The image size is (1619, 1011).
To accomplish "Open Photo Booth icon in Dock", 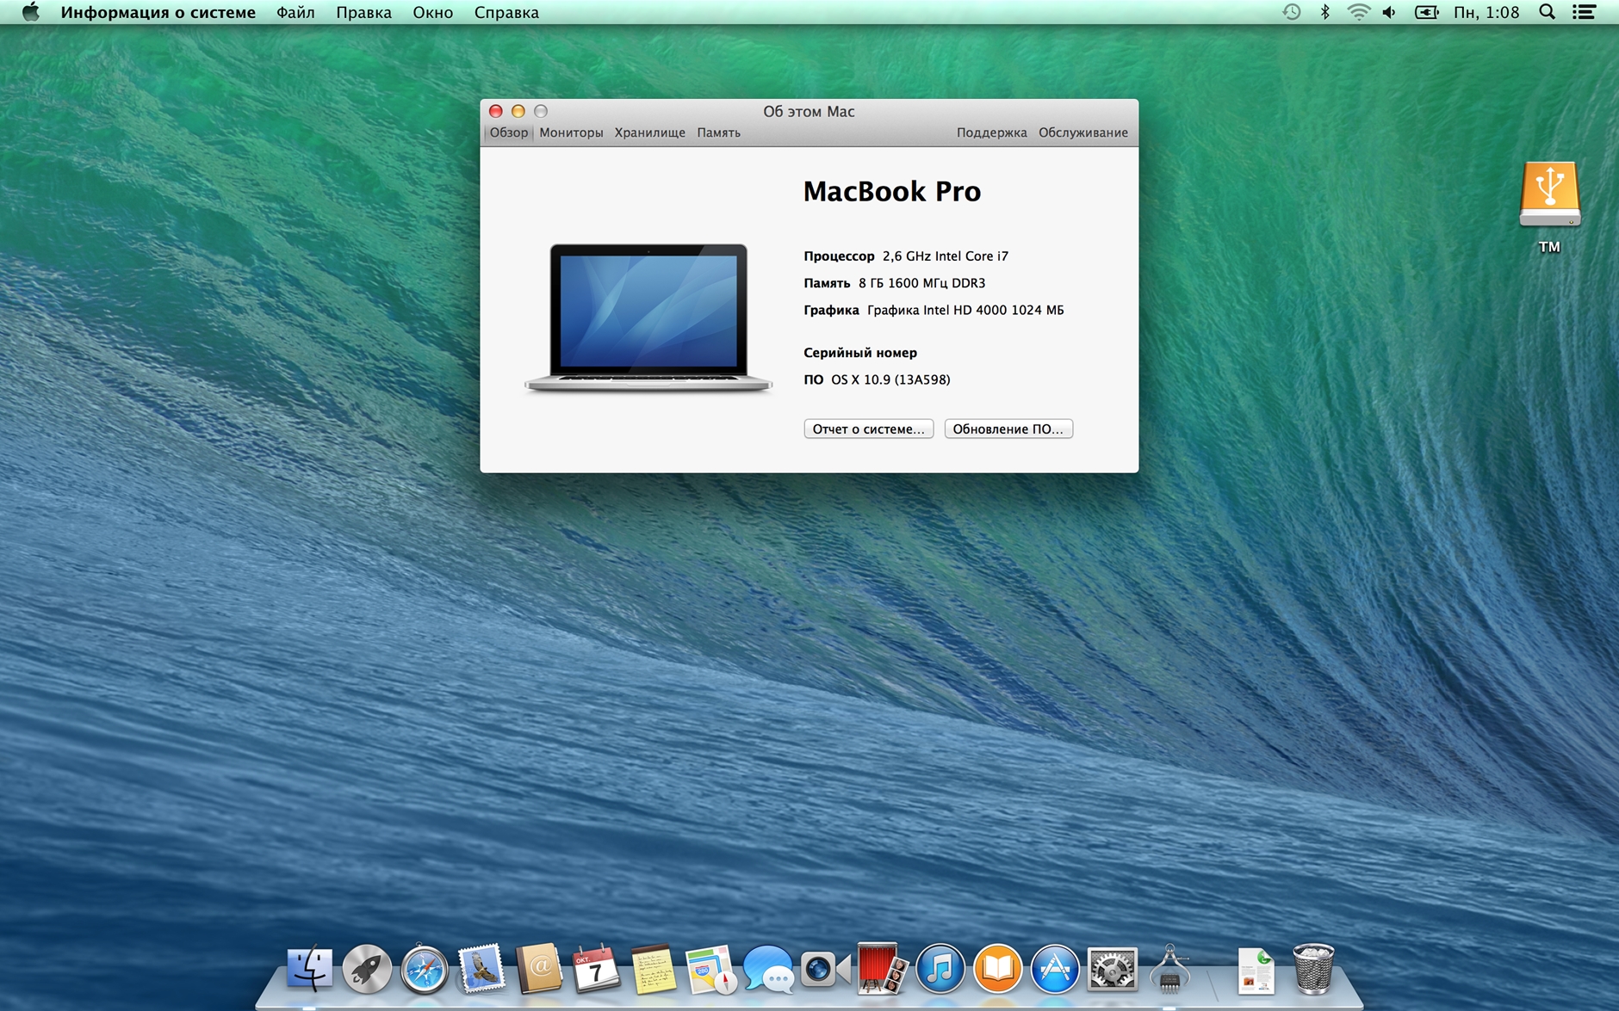I will coord(882,969).
